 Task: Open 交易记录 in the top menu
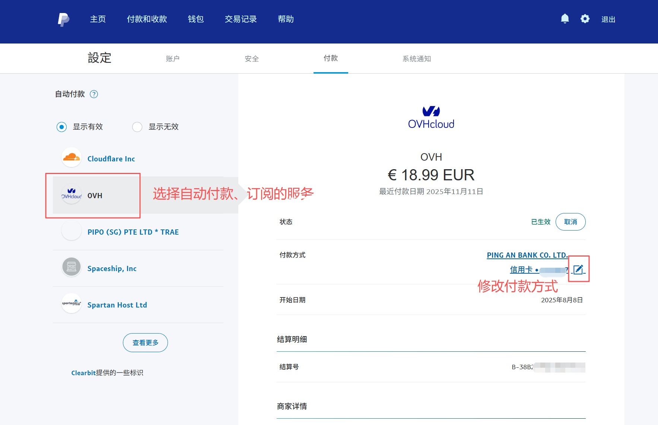241,19
